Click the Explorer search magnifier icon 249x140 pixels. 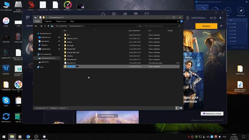(179, 26)
